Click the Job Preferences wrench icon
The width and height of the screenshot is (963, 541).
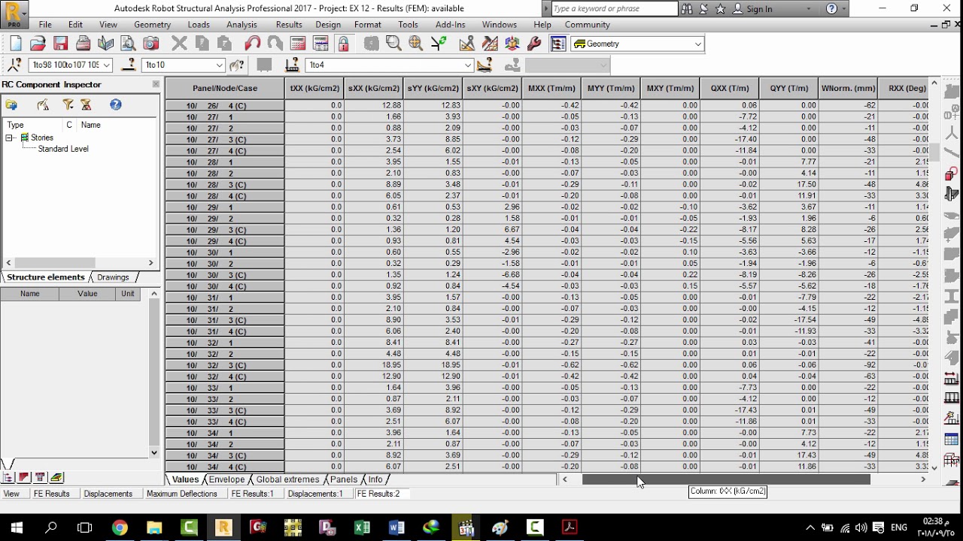click(x=535, y=44)
